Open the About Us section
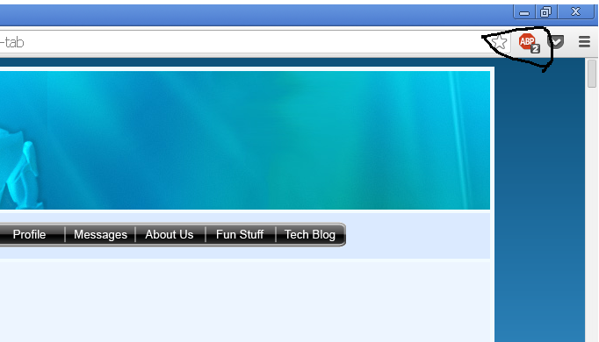 [170, 234]
